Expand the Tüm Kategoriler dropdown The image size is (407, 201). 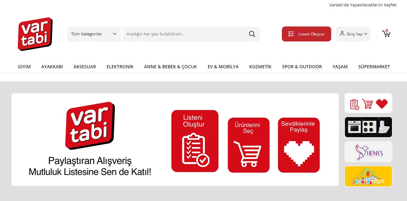click(94, 34)
